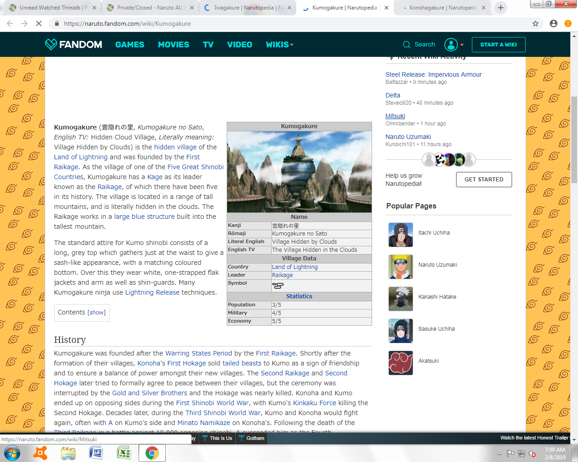The height and width of the screenshot is (462, 578).
Task: Click the Gotham bottom bar item
Action: [252, 438]
